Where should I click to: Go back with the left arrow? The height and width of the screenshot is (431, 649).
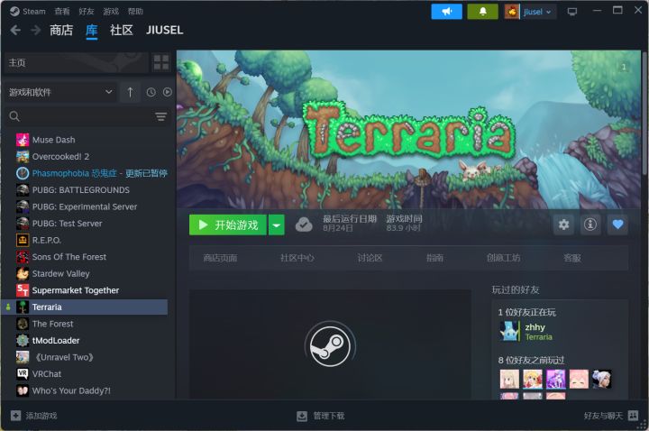tap(15, 30)
